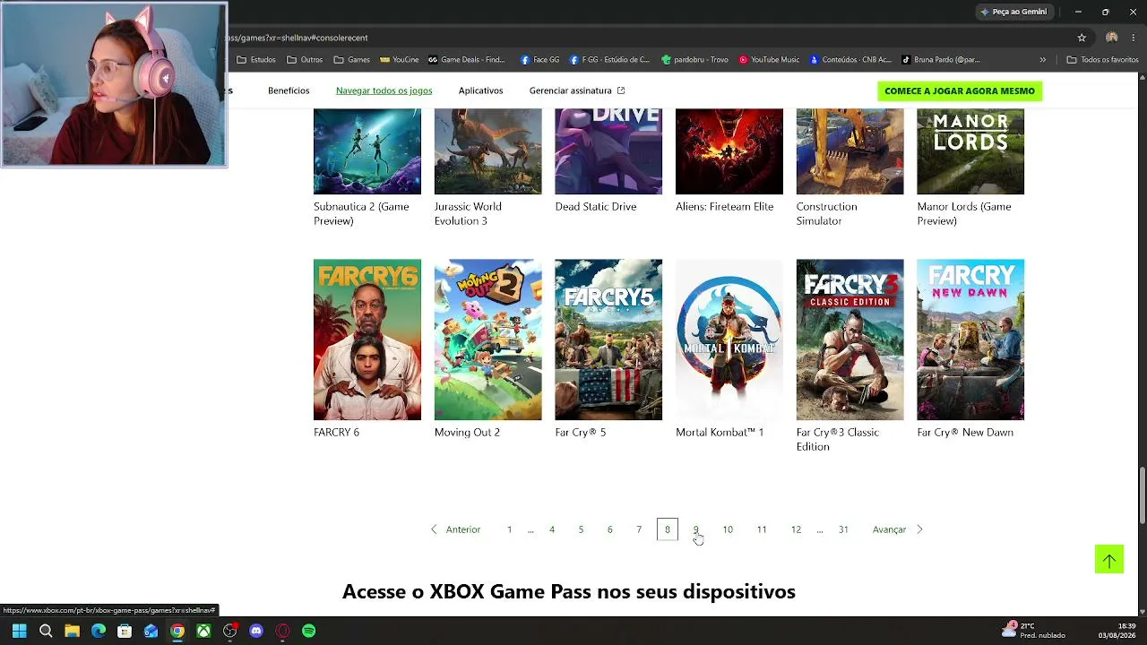Jump to last page 31 in pagination
Viewport: 1147px width, 645px height.
(x=843, y=529)
